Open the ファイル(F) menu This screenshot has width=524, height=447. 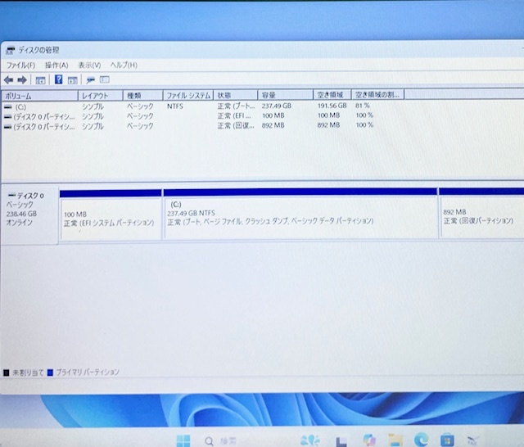pyautogui.click(x=20, y=65)
